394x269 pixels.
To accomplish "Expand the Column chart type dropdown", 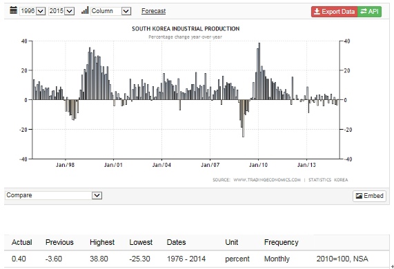I will (111, 11).
